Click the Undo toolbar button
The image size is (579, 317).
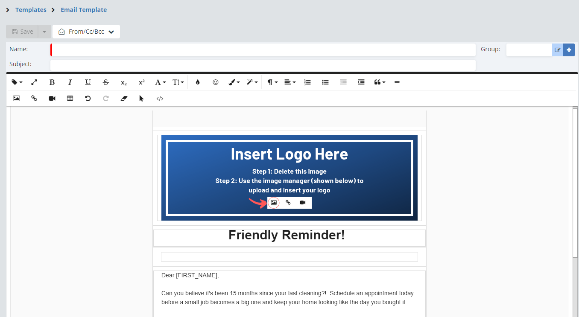point(88,99)
